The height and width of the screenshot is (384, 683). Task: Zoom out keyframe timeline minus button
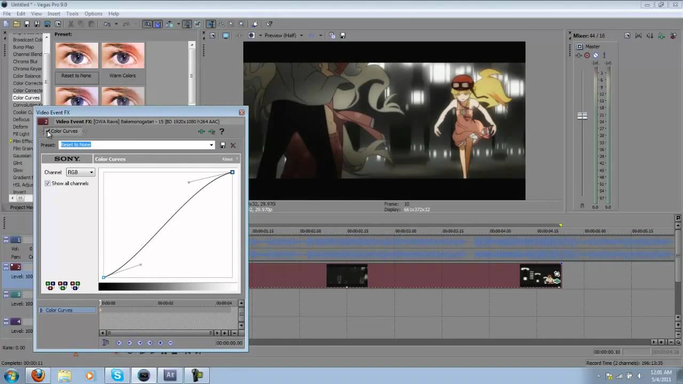[234, 333]
